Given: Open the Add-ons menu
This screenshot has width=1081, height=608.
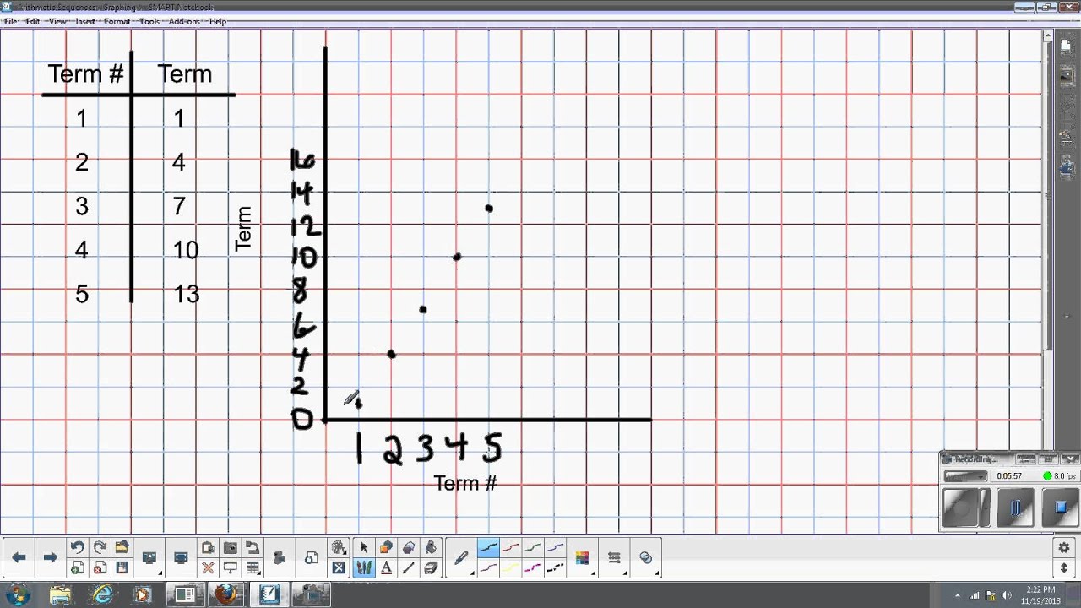Looking at the screenshot, I should (184, 21).
